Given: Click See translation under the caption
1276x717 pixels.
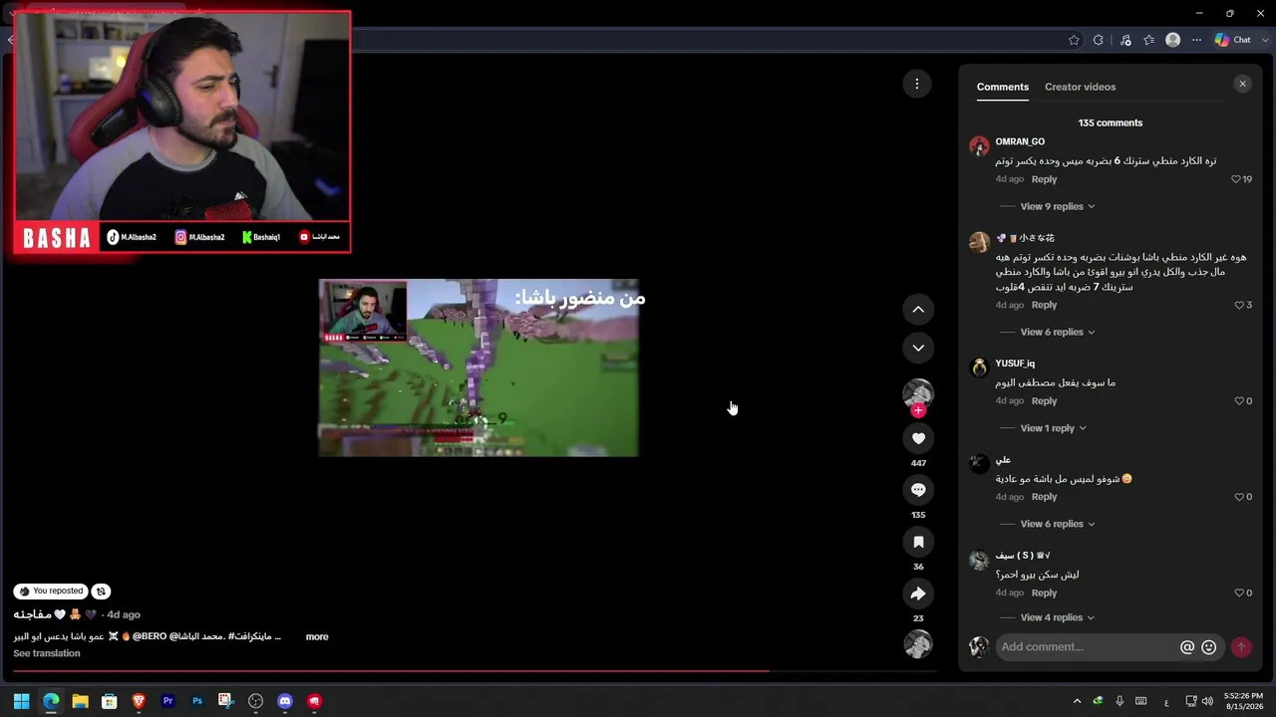Looking at the screenshot, I should [47, 653].
